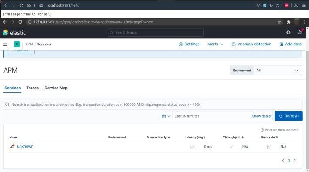Click the unknown service agent icon
Image resolution: width=309 pixels, height=172 pixels.
(12, 146)
